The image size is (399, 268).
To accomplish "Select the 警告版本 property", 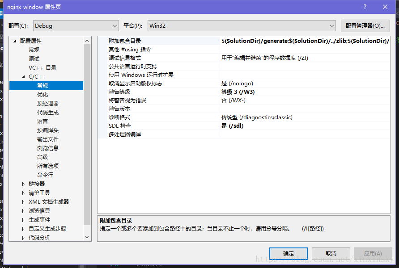I will coord(119,109).
